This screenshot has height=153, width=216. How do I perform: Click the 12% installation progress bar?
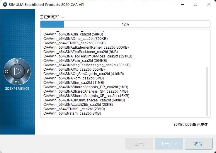125,24
